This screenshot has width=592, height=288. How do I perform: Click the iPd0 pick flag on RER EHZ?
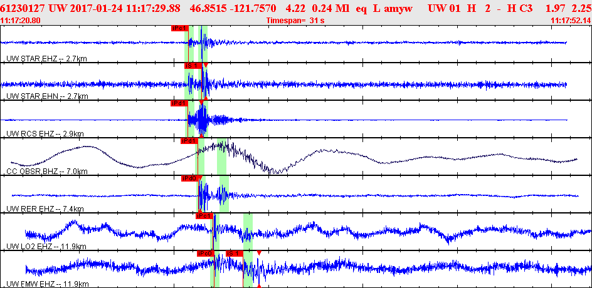[x=189, y=178]
